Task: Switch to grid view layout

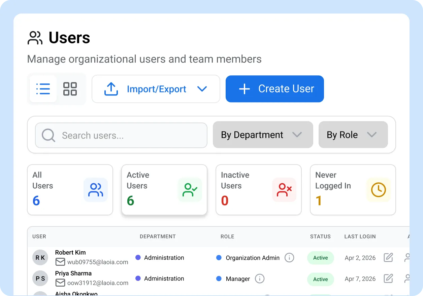Action: pyautogui.click(x=70, y=89)
